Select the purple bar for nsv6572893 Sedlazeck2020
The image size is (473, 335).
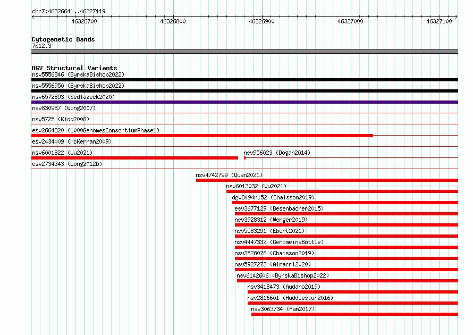[244, 102]
